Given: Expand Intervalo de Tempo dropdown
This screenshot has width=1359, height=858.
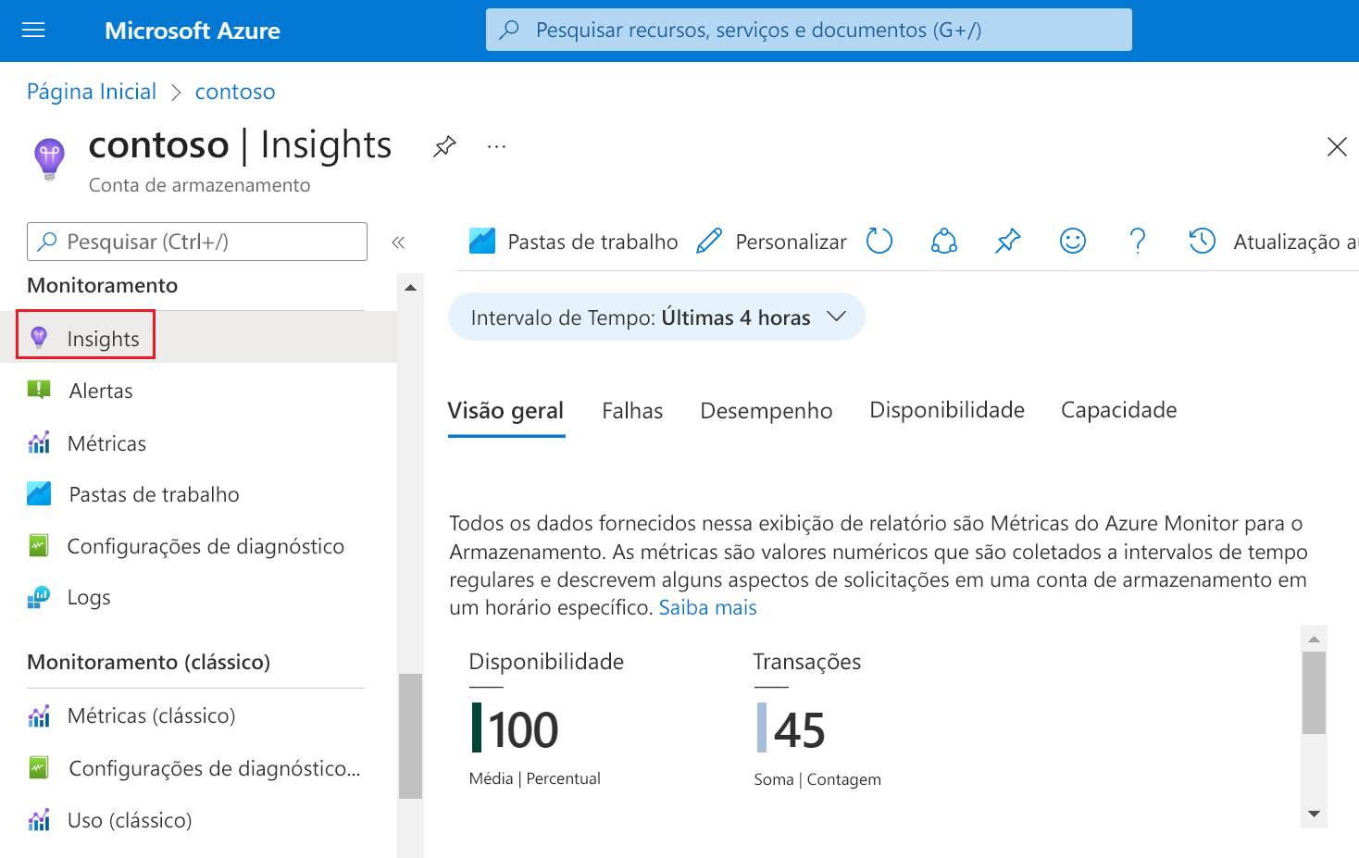Looking at the screenshot, I should (x=656, y=317).
